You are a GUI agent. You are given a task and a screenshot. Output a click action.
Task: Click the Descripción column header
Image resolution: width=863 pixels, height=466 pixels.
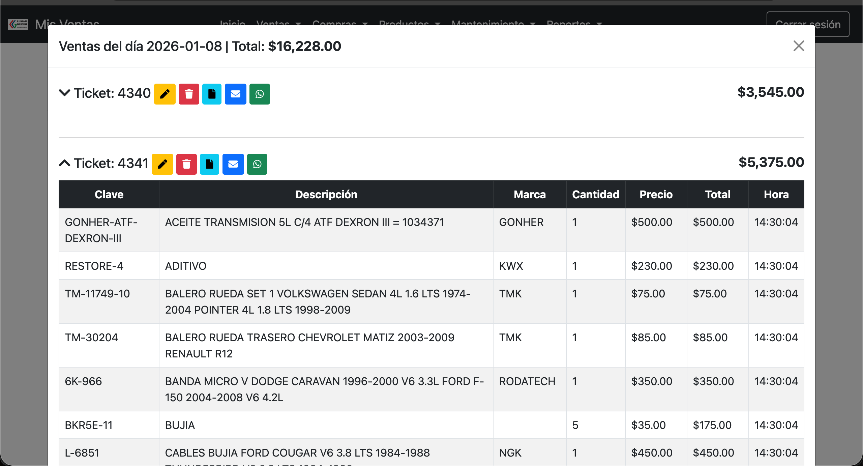326,195
